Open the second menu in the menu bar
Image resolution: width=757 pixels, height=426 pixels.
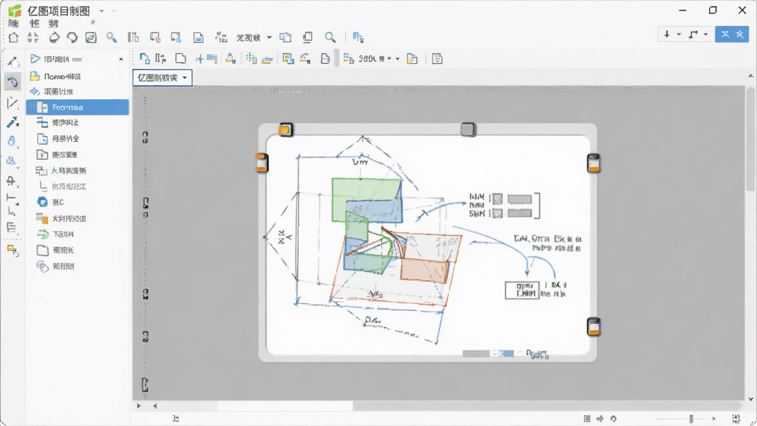tap(34, 23)
